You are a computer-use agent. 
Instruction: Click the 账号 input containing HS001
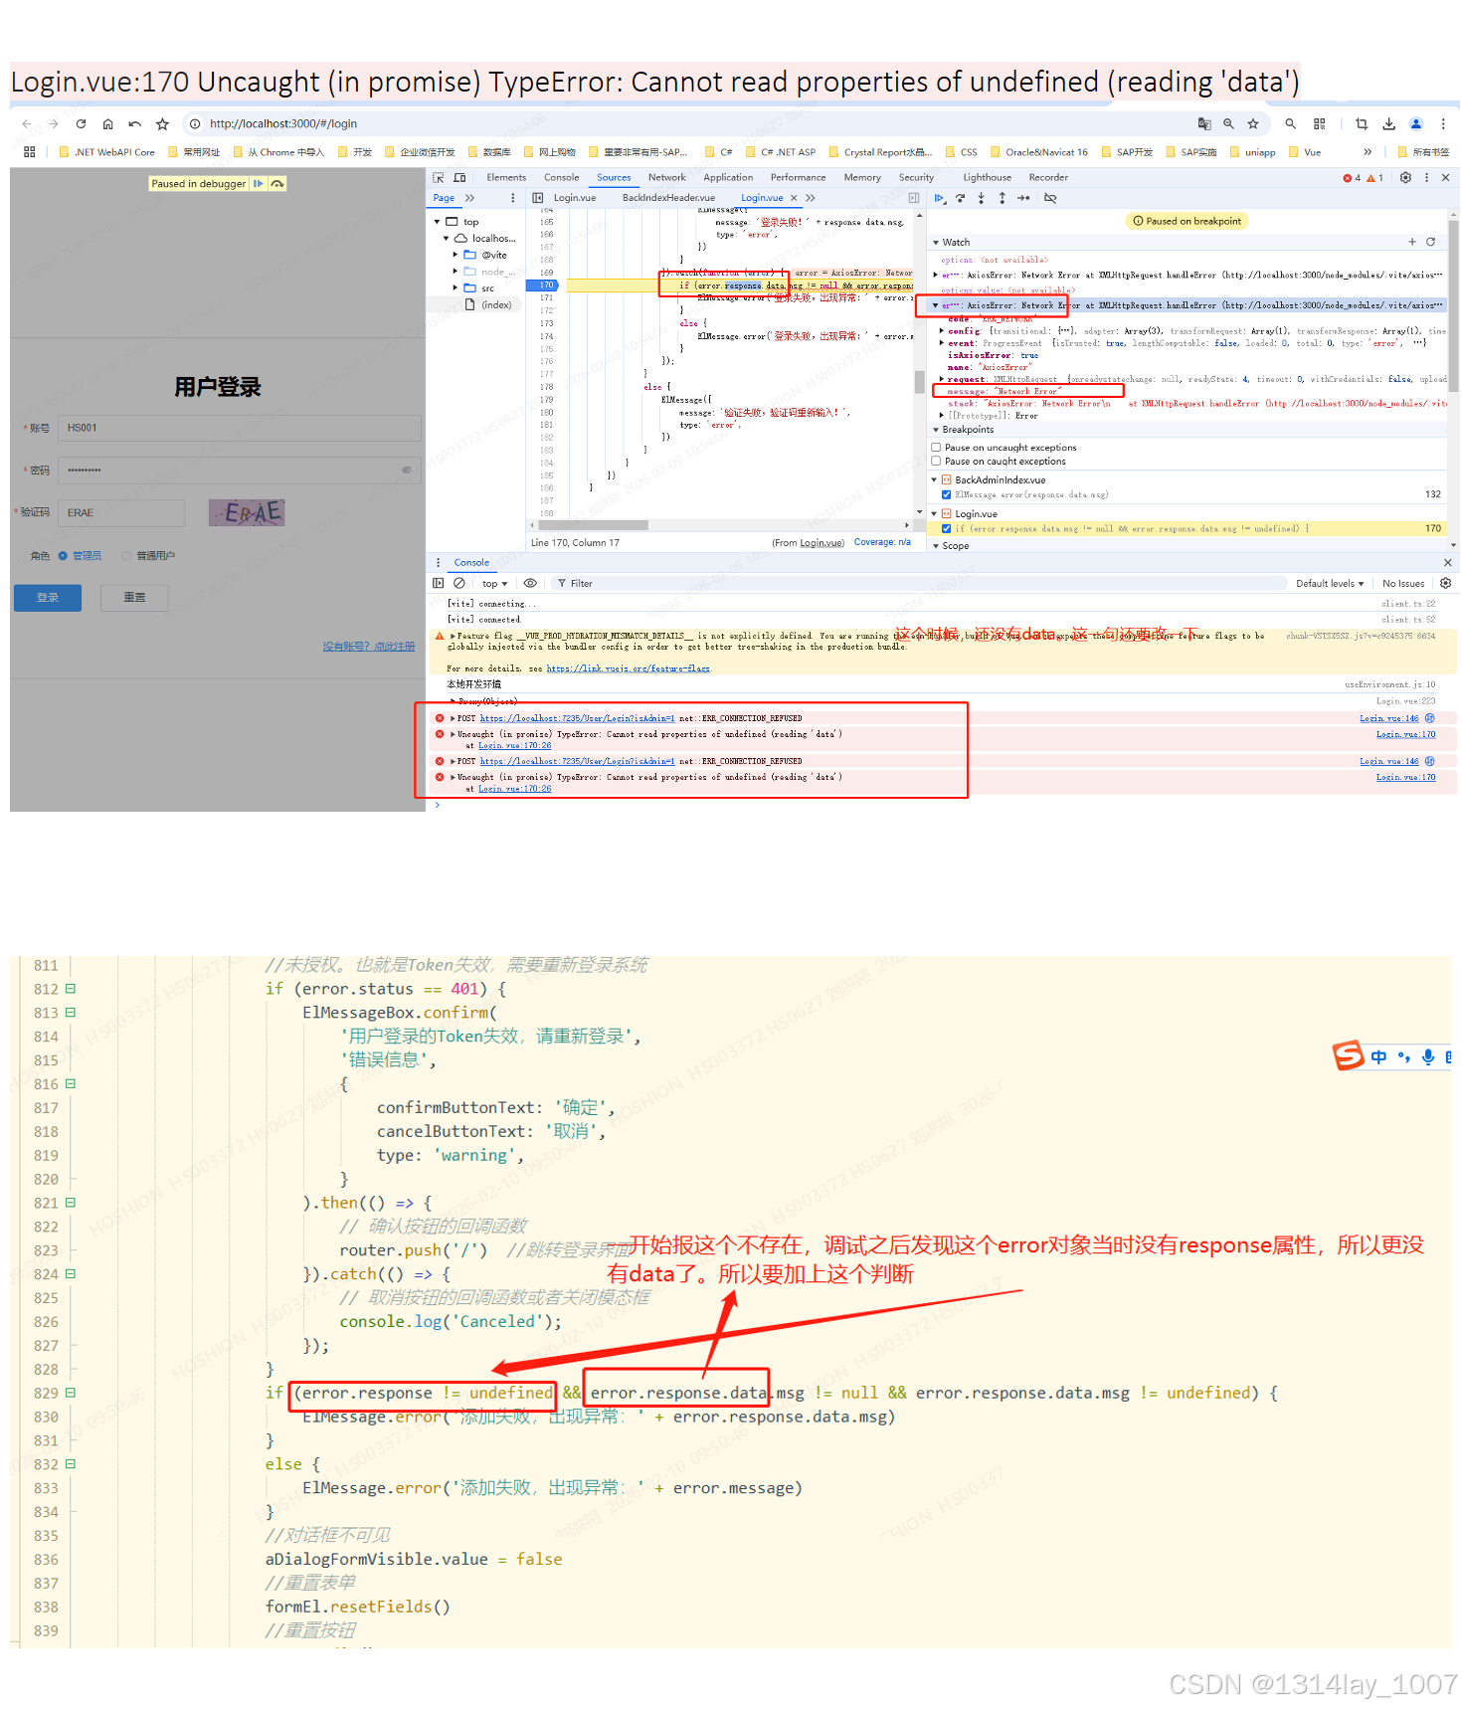240,428
